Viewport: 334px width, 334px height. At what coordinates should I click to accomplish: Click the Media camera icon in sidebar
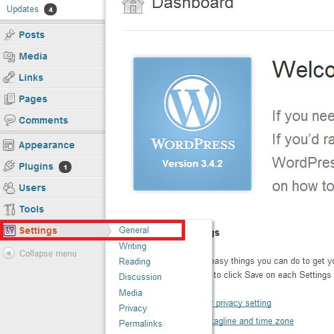pyautogui.click(x=9, y=56)
